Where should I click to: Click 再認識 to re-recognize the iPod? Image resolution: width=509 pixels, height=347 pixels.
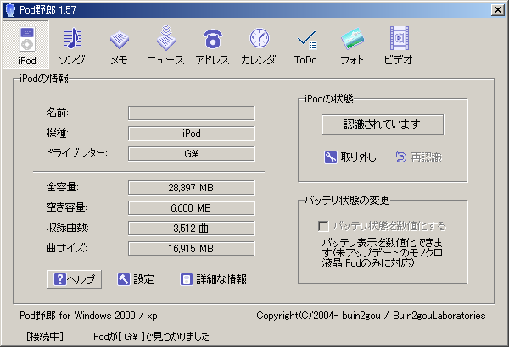[x=418, y=157]
